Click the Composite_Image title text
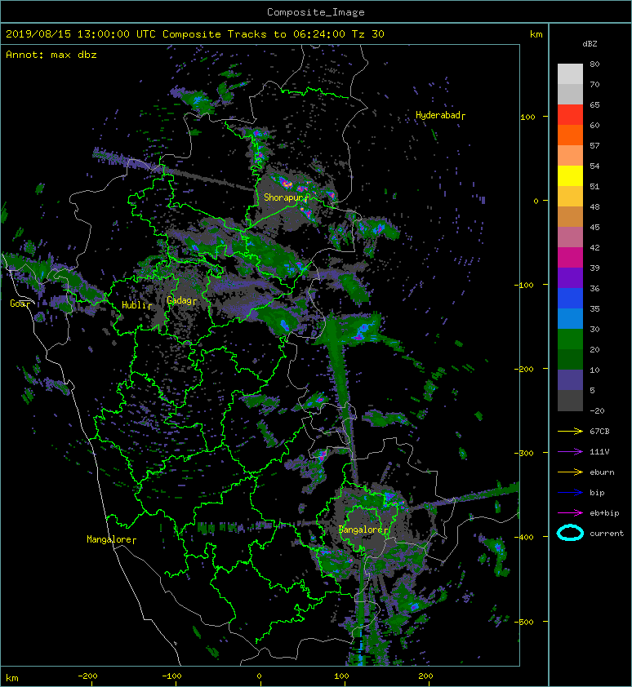This screenshot has height=687, width=632. (316, 12)
